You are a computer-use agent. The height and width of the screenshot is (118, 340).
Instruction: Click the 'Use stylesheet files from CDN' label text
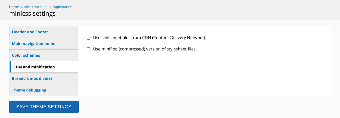(x=149, y=38)
